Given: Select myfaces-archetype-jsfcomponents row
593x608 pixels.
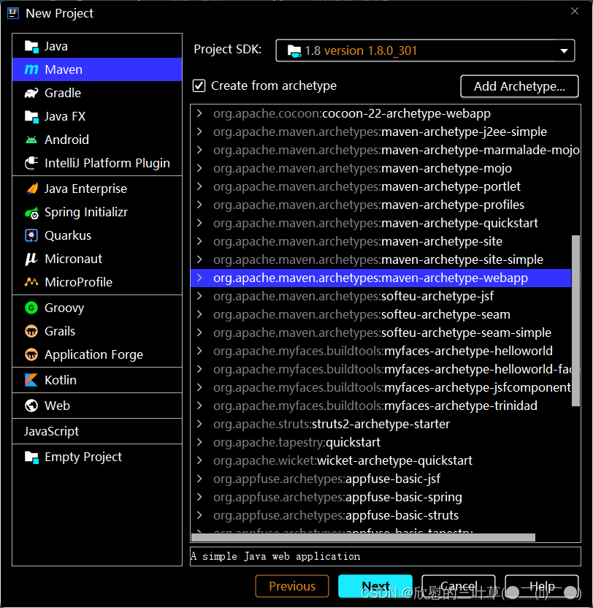Looking at the screenshot, I should [381, 387].
